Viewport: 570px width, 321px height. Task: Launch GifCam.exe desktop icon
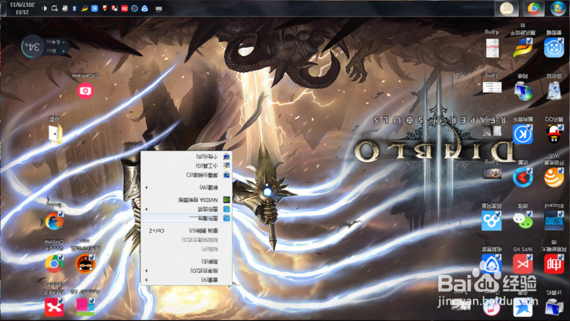(x=85, y=91)
